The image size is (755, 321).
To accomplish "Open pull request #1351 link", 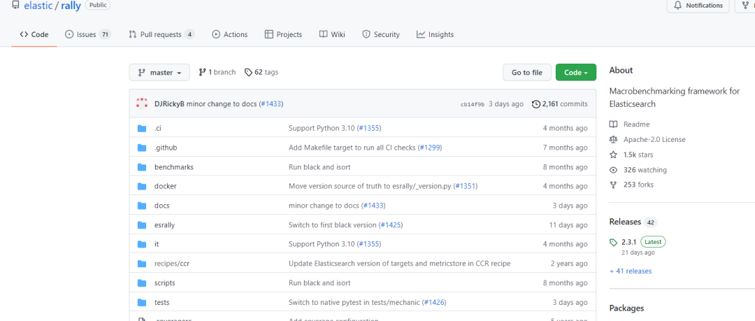I will pos(466,186).
